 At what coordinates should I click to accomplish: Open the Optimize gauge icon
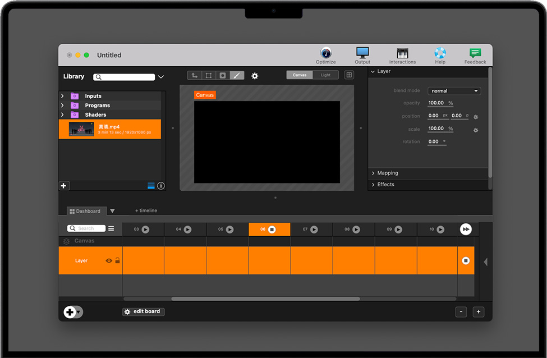coord(325,53)
